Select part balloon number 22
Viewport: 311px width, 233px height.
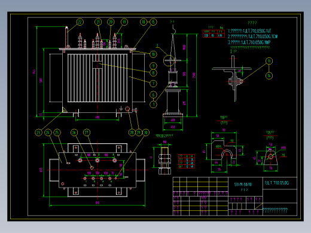80,22
